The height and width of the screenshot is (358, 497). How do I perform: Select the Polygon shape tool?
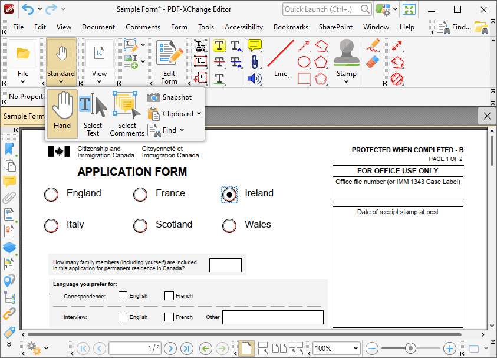(321, 62)
